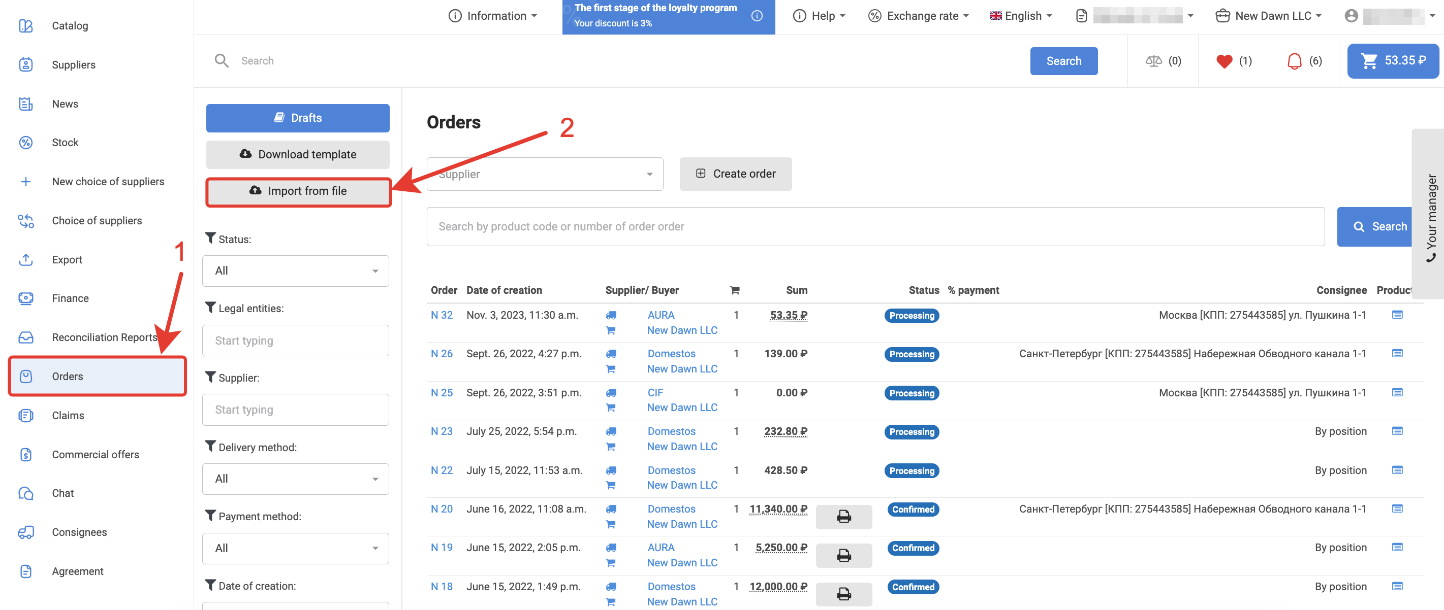This screenshot has height=610, width=1444.
Task: Expand the Delivery method dropdown
Action: tap(295, 479)
